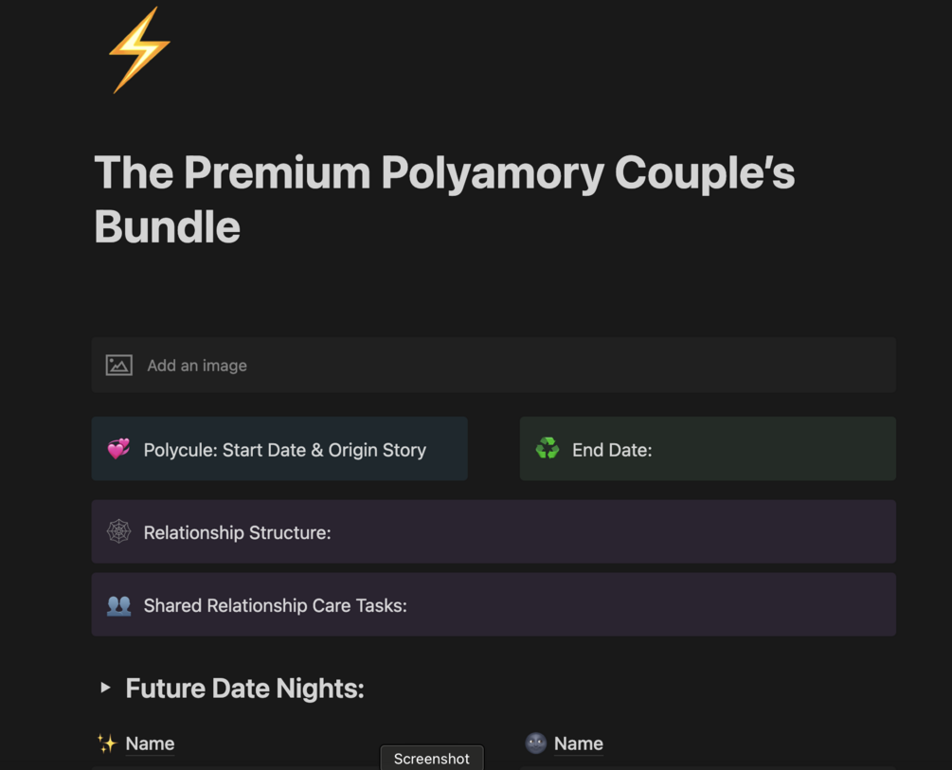Click the Future Date Nights: heading text

(244, 689)
